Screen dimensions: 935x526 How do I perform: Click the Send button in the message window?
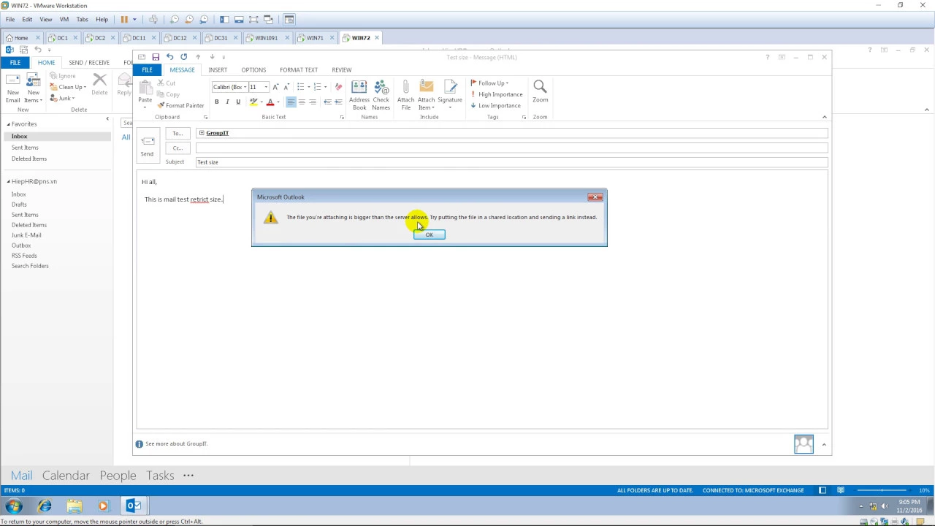148,145
